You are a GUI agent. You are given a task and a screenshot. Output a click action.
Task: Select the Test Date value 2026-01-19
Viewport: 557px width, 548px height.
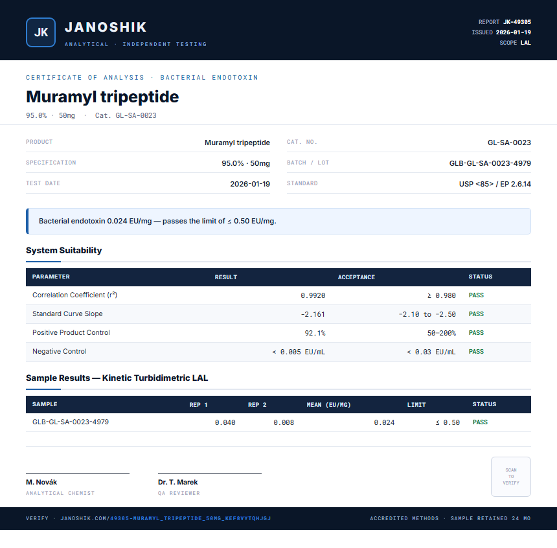coord(250,184)
